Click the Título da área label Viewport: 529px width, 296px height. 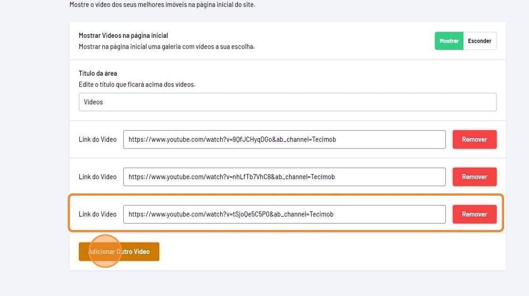pos(98,73)
